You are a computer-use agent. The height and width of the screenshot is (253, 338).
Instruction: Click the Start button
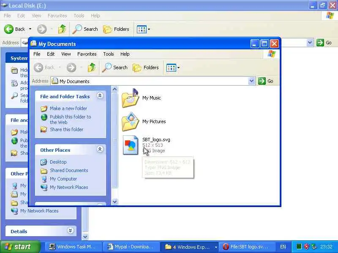tap(20, 247)
